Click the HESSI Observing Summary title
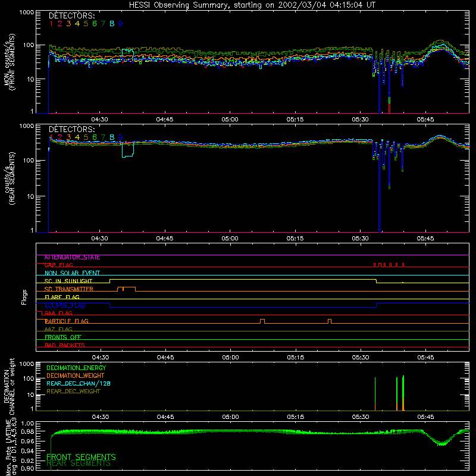Image resolution: width=476 pixels, height=476 pixels. tap(252, 5)
